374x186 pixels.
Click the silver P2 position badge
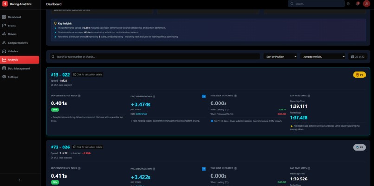(x=359, y=148)
